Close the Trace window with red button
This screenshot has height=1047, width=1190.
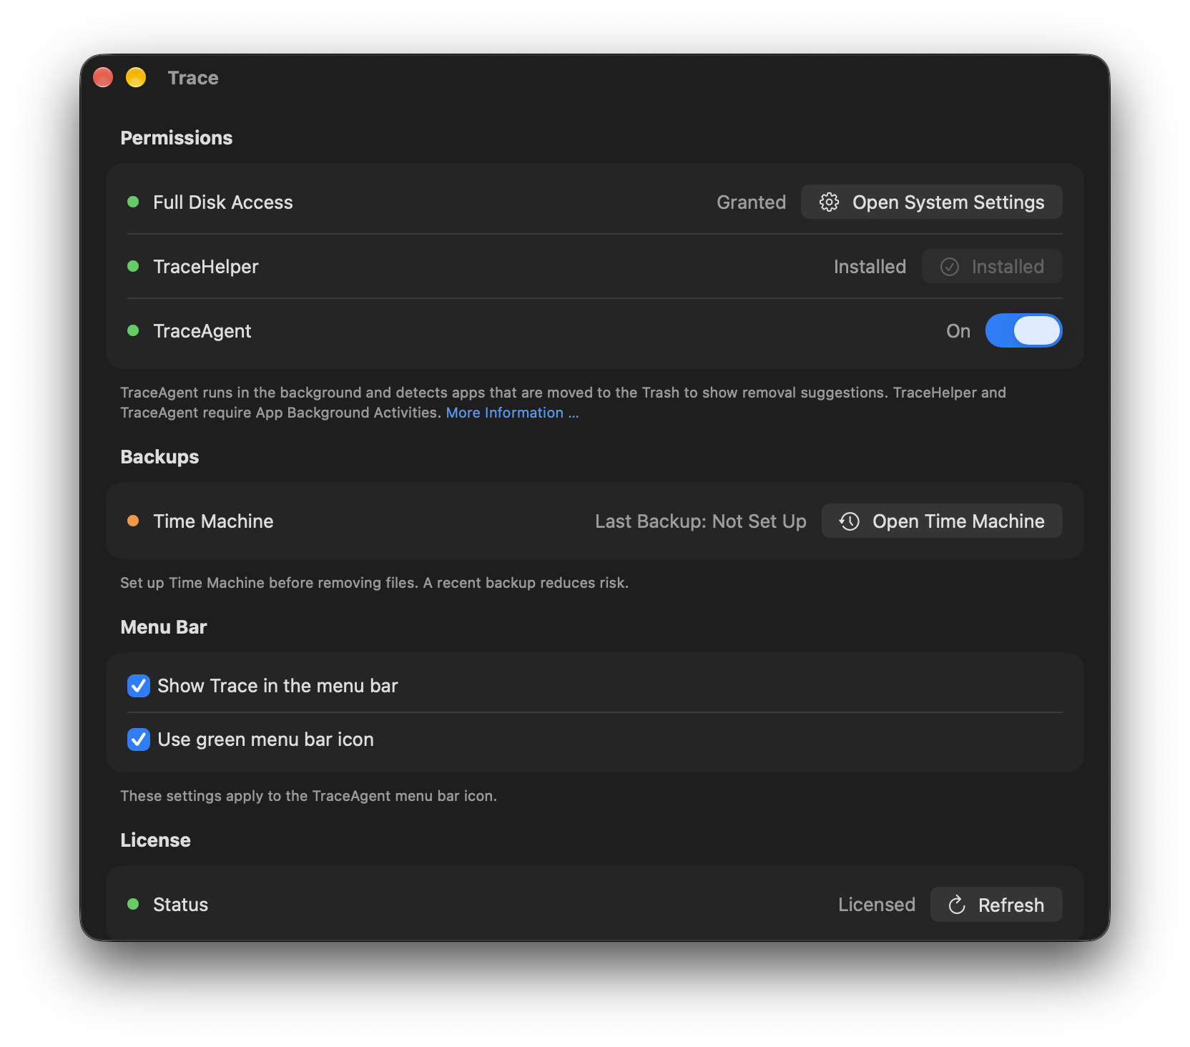(103, 77)
